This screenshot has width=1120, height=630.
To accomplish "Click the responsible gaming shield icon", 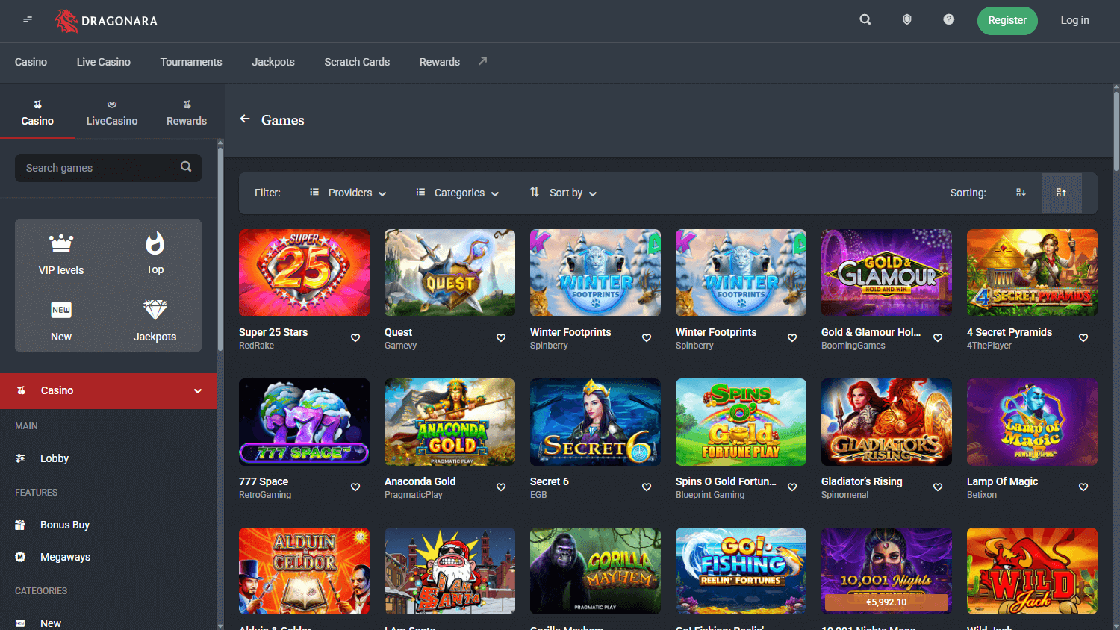I will [907, 19].
